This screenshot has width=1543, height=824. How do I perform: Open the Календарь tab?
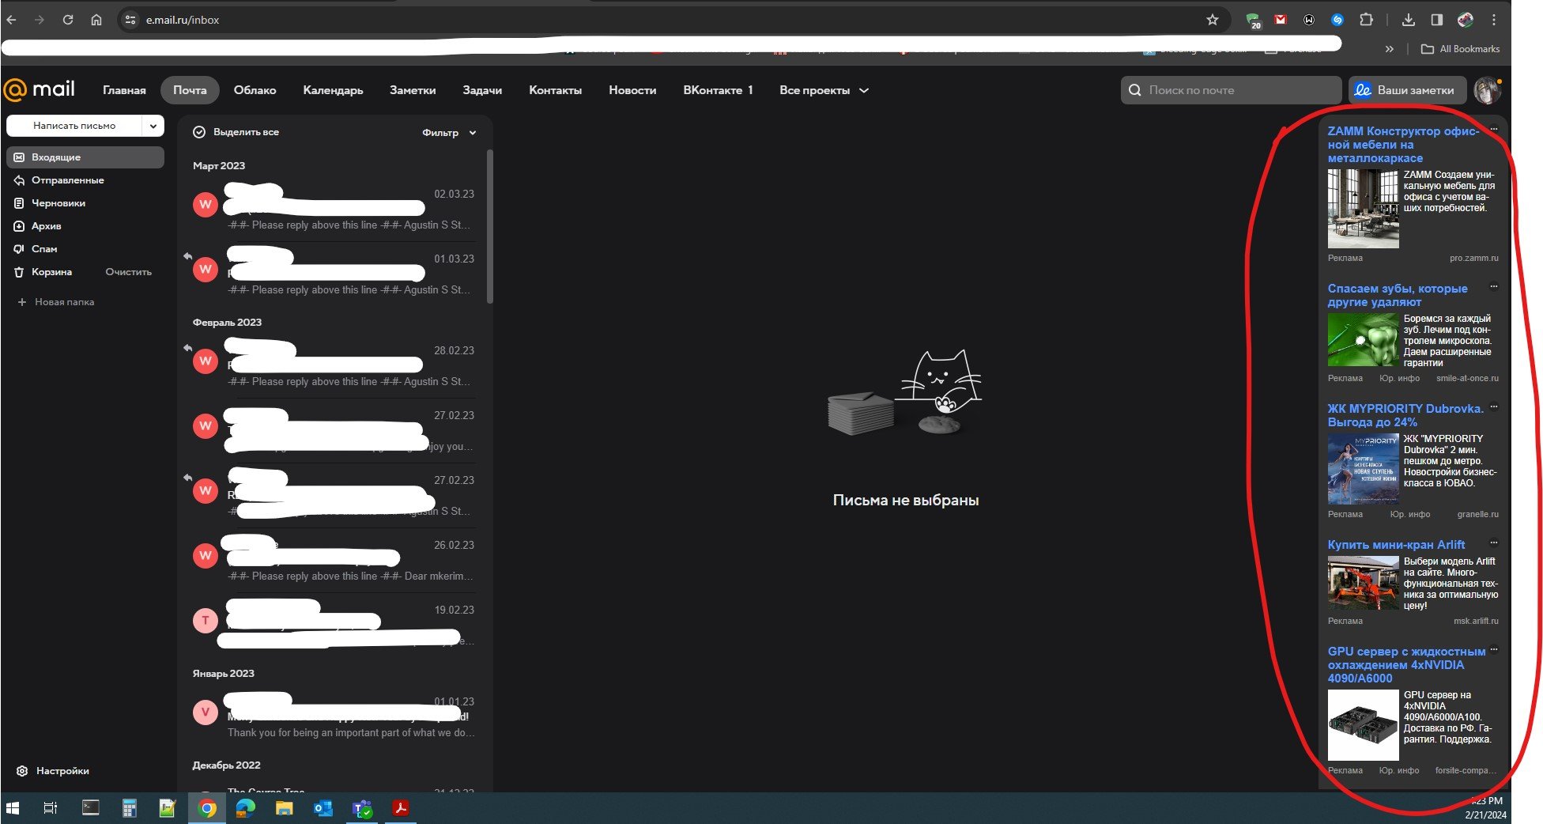point(332,90)
